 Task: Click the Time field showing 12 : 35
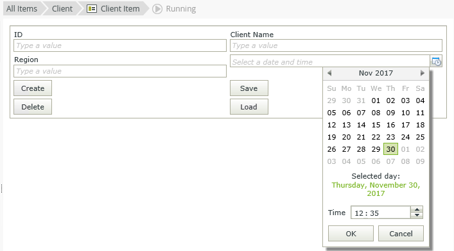(380, 213)
